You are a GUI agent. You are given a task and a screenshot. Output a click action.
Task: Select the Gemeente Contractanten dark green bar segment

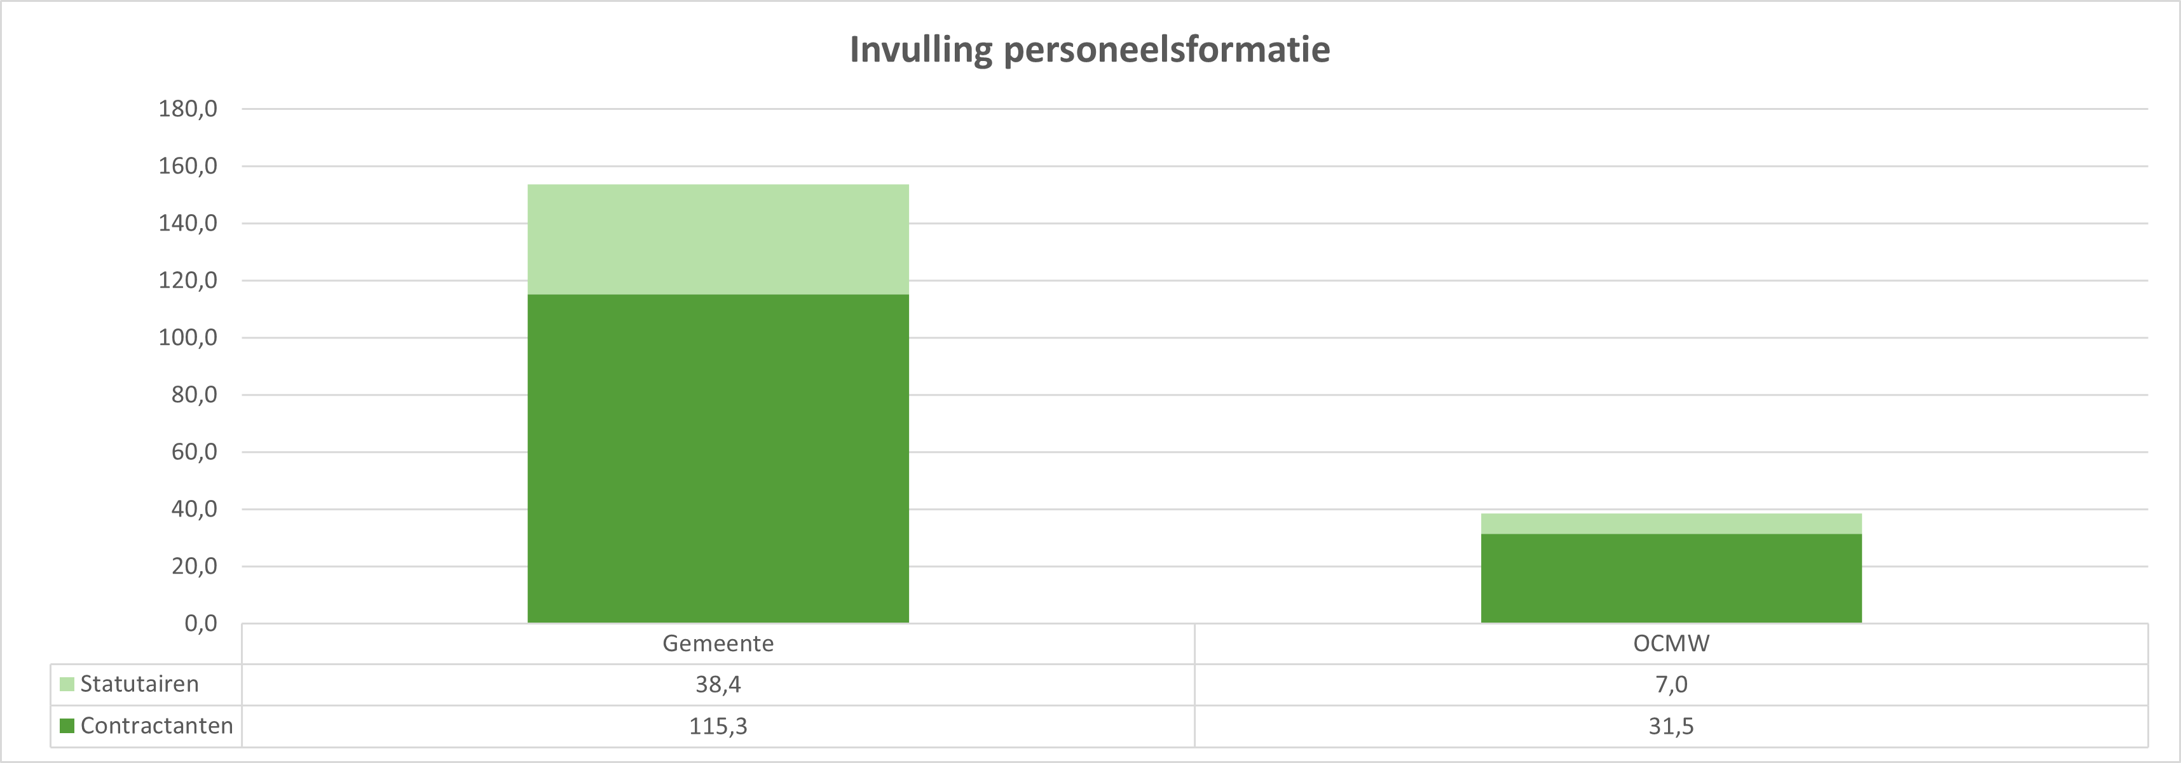[x=718, y=459]
